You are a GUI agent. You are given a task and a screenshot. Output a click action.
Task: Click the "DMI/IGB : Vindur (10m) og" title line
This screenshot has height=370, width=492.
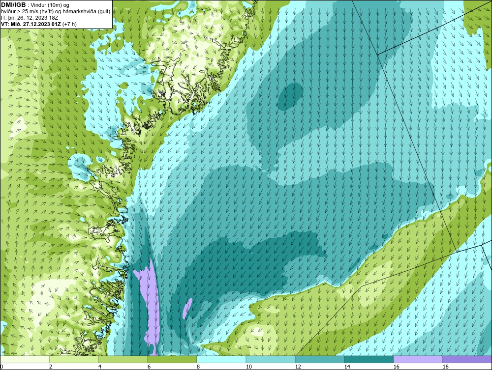pyautogui.click(x=35, y=5)
